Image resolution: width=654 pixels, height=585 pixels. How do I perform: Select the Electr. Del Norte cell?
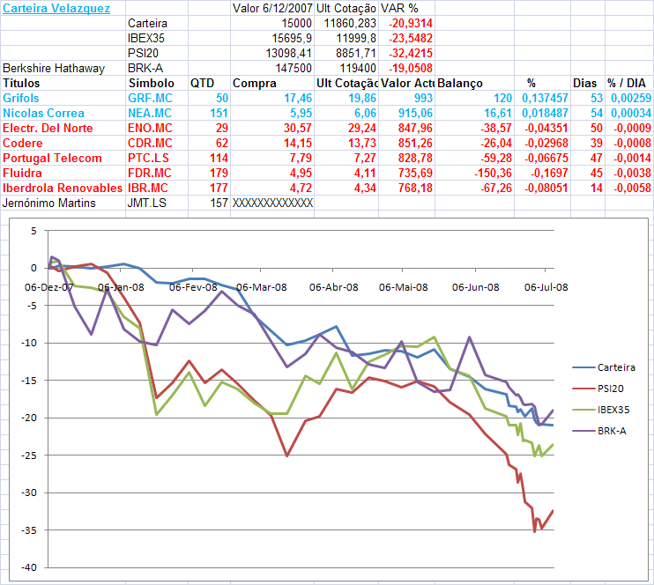tap(63, 129)
